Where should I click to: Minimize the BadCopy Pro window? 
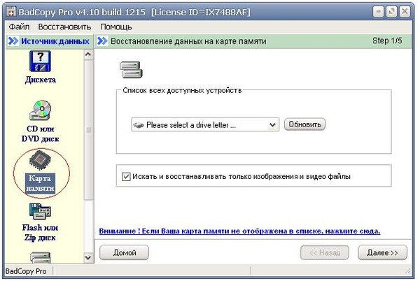pos(379,12)
